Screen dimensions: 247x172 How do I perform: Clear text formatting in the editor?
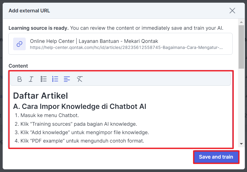80,79
